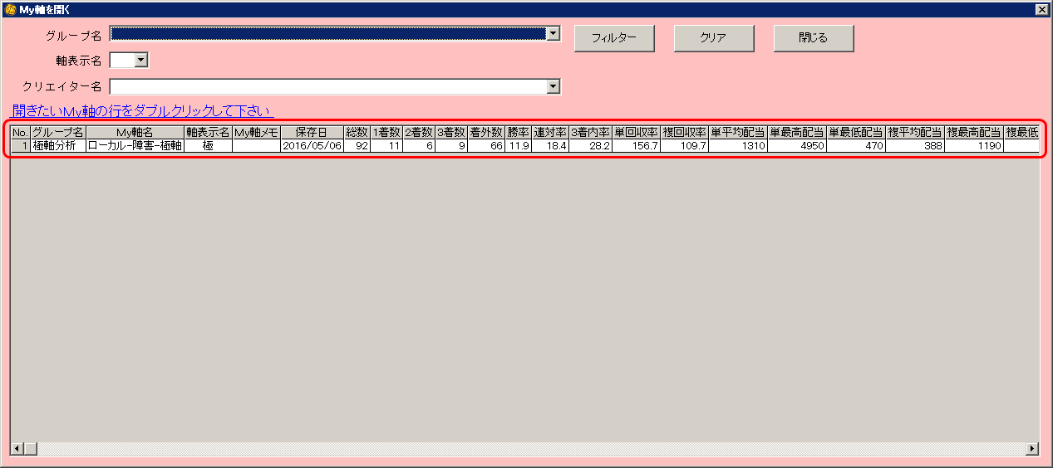This screenshot has width=1053, height=468.
Task: Click the 1着数 column header
Action: pos(386,132)
